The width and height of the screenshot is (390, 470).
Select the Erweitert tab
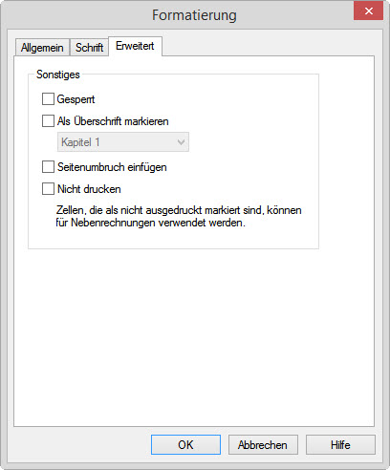pos(135,46)
